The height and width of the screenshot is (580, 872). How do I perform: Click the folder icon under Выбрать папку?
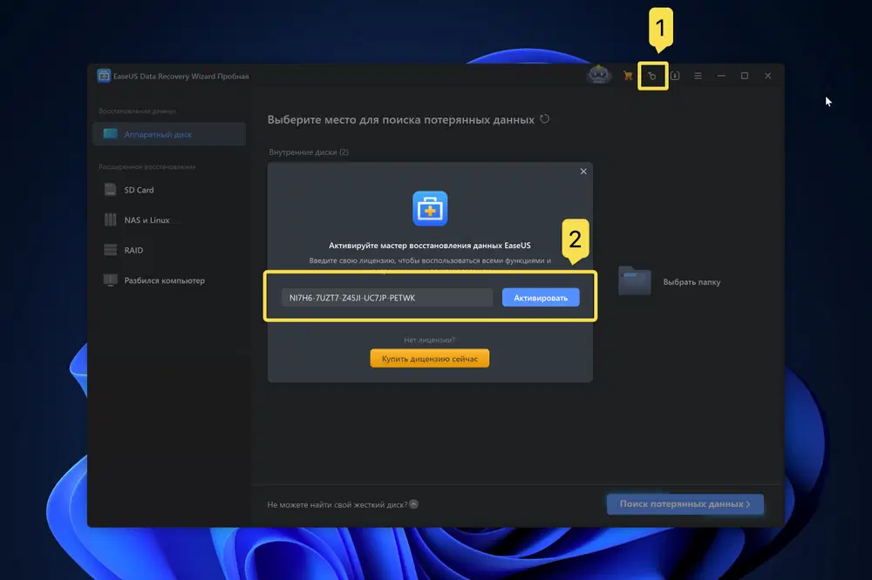click(634, 280)
